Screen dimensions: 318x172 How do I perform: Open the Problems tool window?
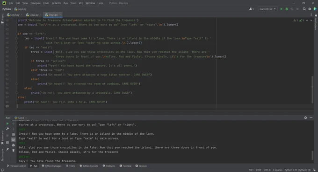(108, 166)
